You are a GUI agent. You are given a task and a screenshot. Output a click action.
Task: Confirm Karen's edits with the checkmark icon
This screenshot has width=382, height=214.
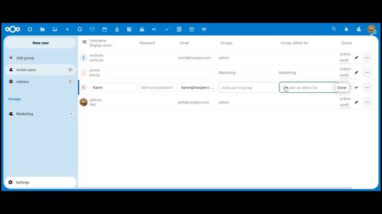[356, 87]
